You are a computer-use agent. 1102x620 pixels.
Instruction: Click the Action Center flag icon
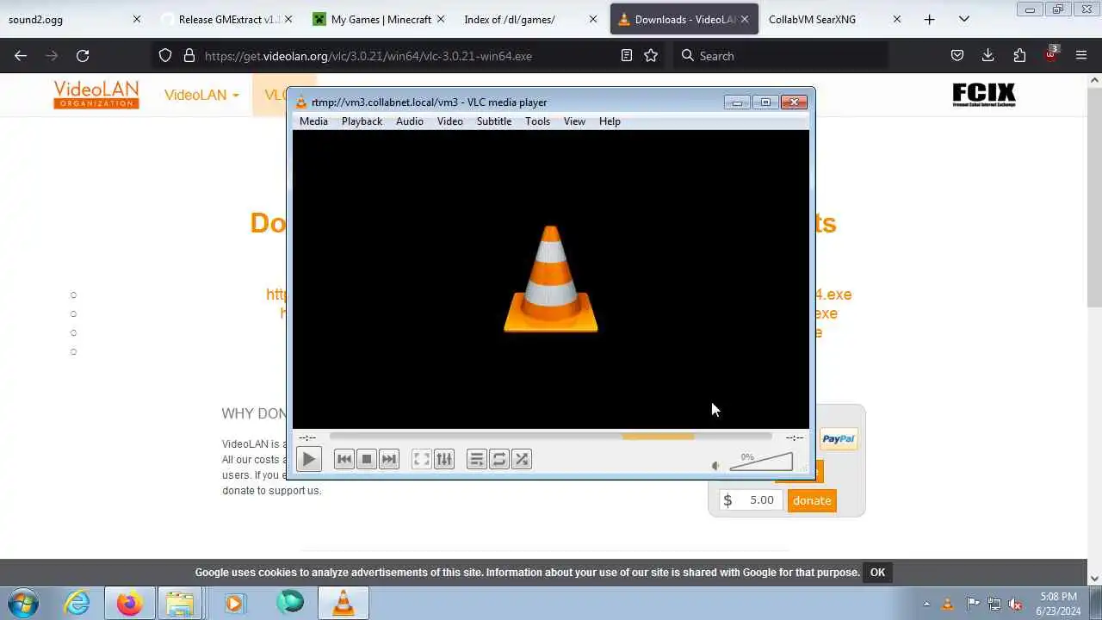(972, 604)
